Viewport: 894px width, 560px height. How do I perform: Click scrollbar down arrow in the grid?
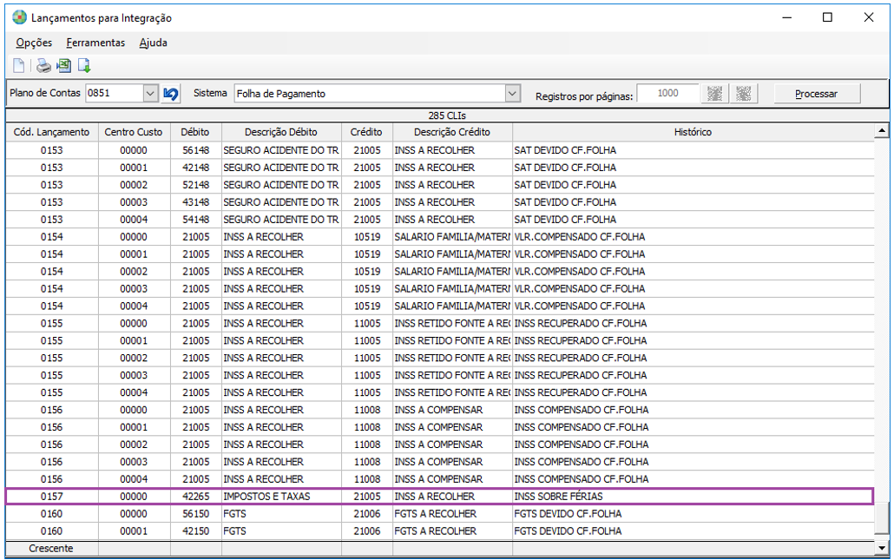[x=882, y=548]
